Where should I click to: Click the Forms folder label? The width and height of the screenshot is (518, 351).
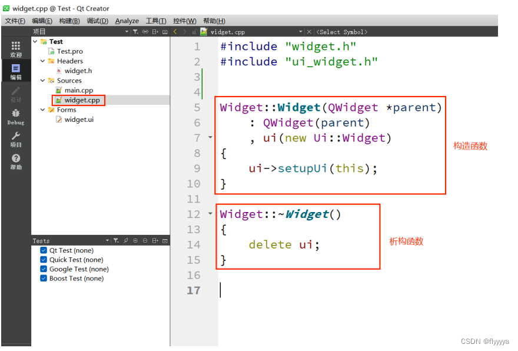point(67,110)
